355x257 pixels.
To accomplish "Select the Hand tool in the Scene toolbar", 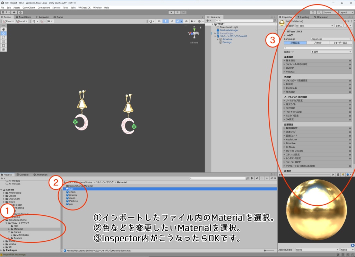I will (4, 29).
